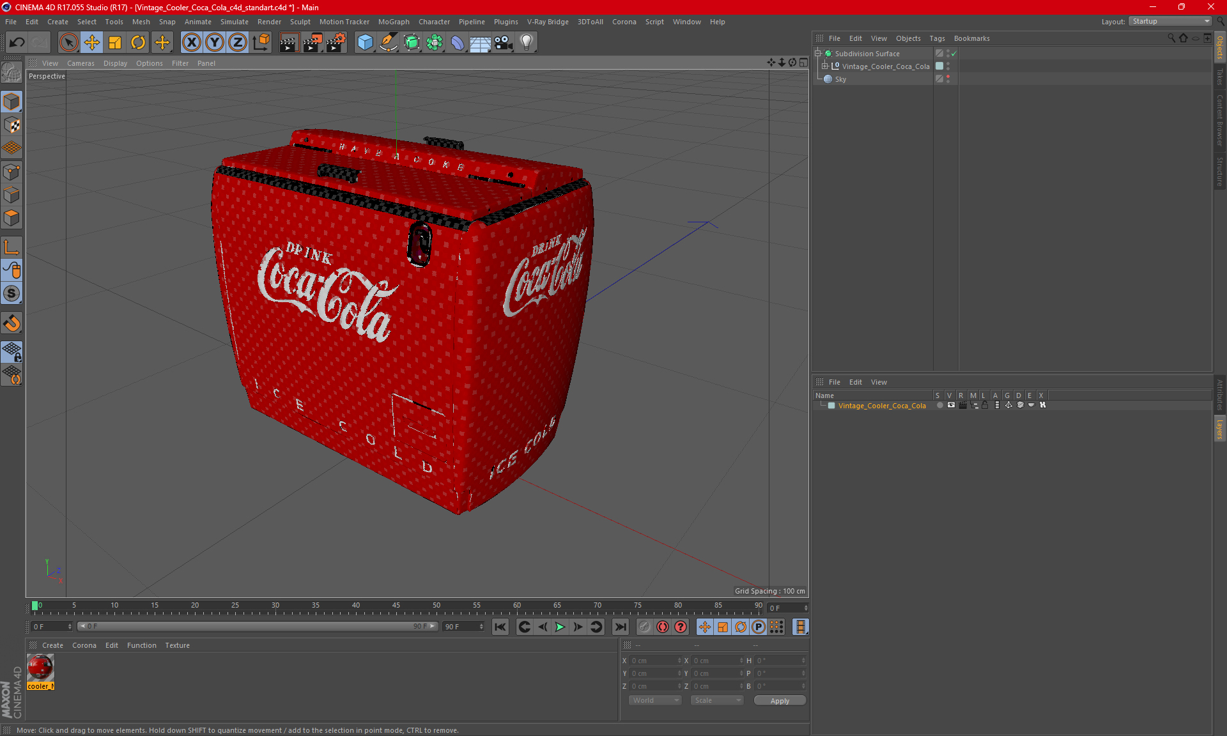This screenshot has width=1227, height=736.
Task: Collapse the Subdivision Surface tree node
Action: [817, 54]
